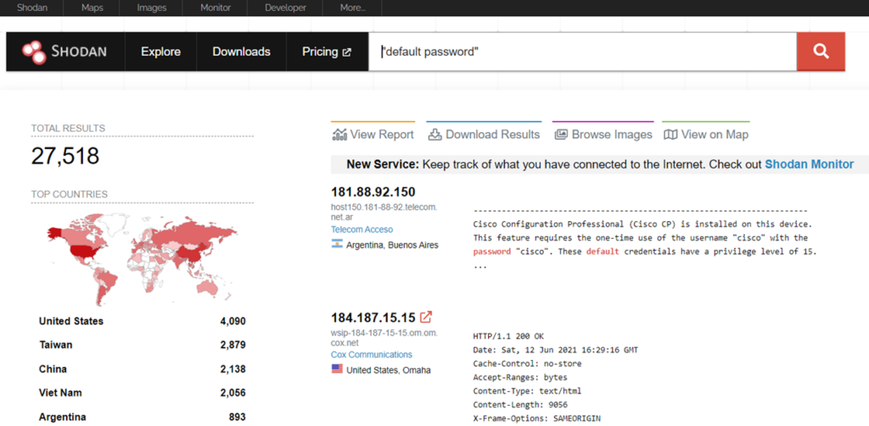Click the top countries world map
The height and width of the screenshot is (426, 869).
[143, 258]
